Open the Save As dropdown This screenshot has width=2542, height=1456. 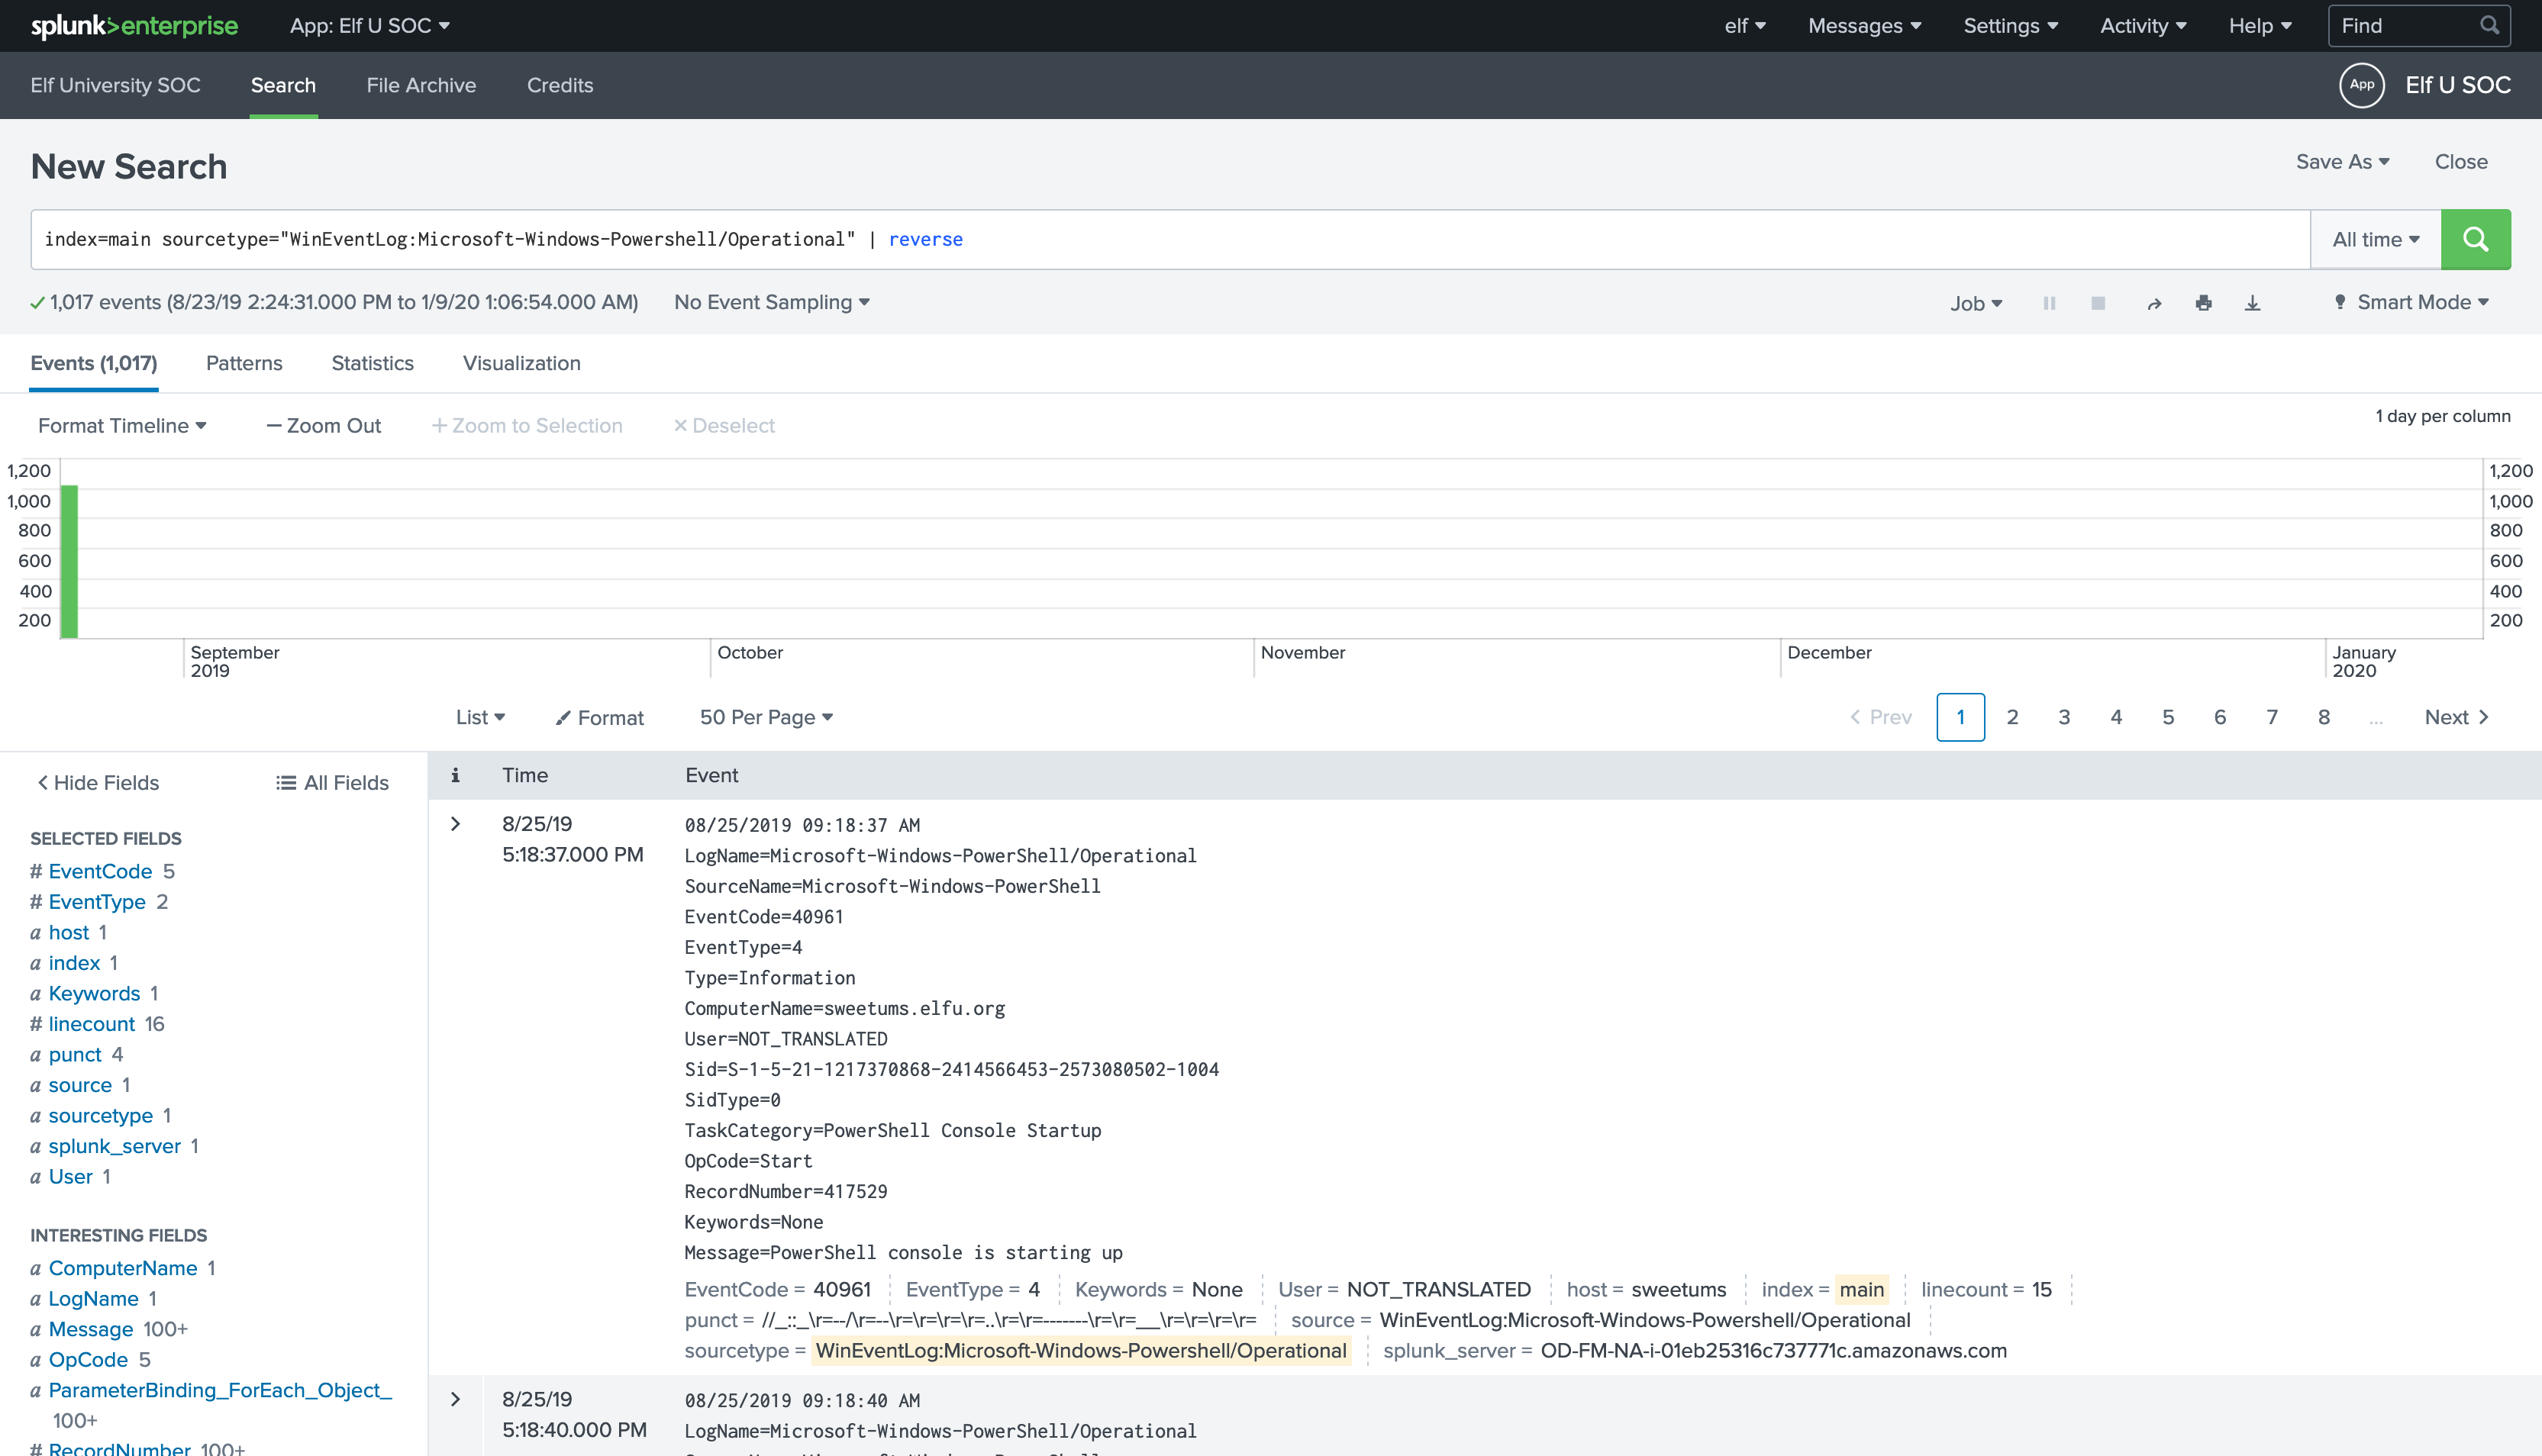2342,162
